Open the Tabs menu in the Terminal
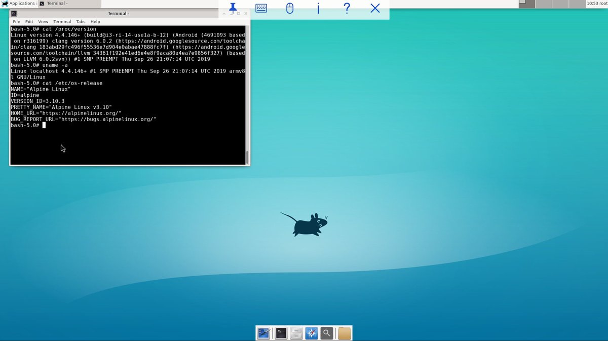The width and height of the screenshot is (608, 341). [x=81, y=22]
